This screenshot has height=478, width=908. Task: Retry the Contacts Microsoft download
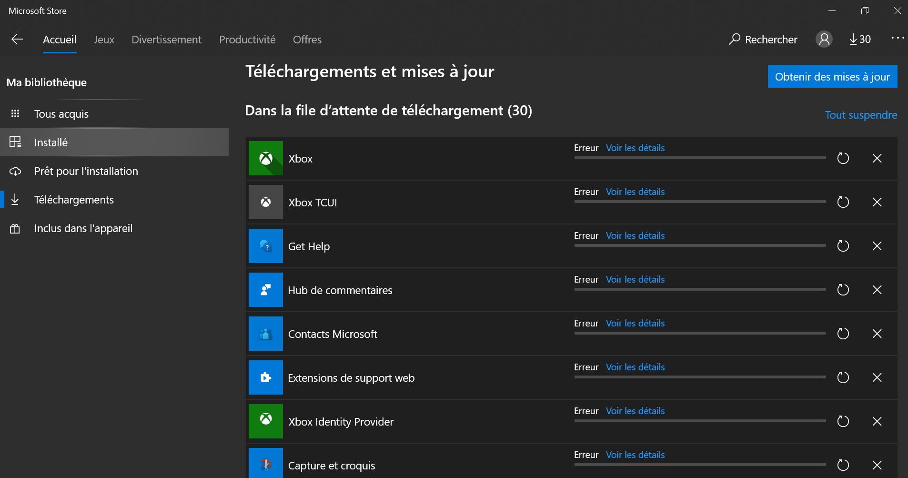tap(843, 334)
